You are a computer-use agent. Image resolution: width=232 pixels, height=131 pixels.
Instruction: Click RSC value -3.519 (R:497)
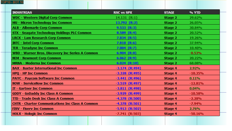pos(128,83)
